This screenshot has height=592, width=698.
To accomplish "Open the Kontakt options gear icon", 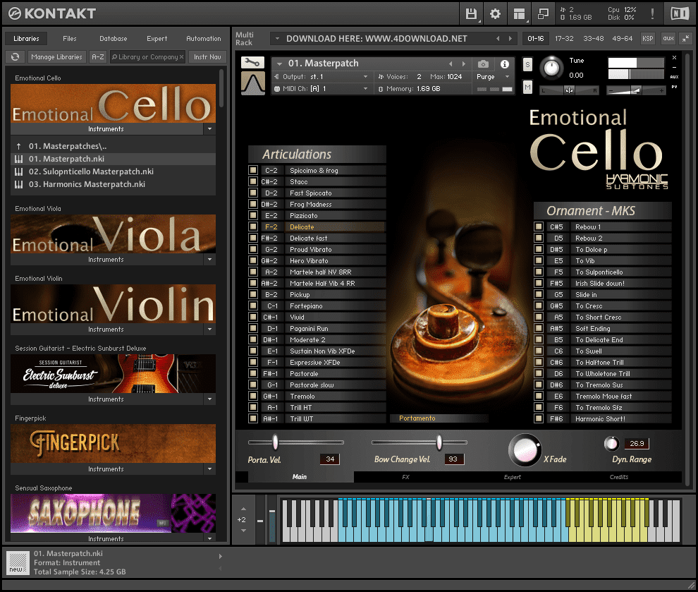I will pyautogui.click(x=496, y=13).
